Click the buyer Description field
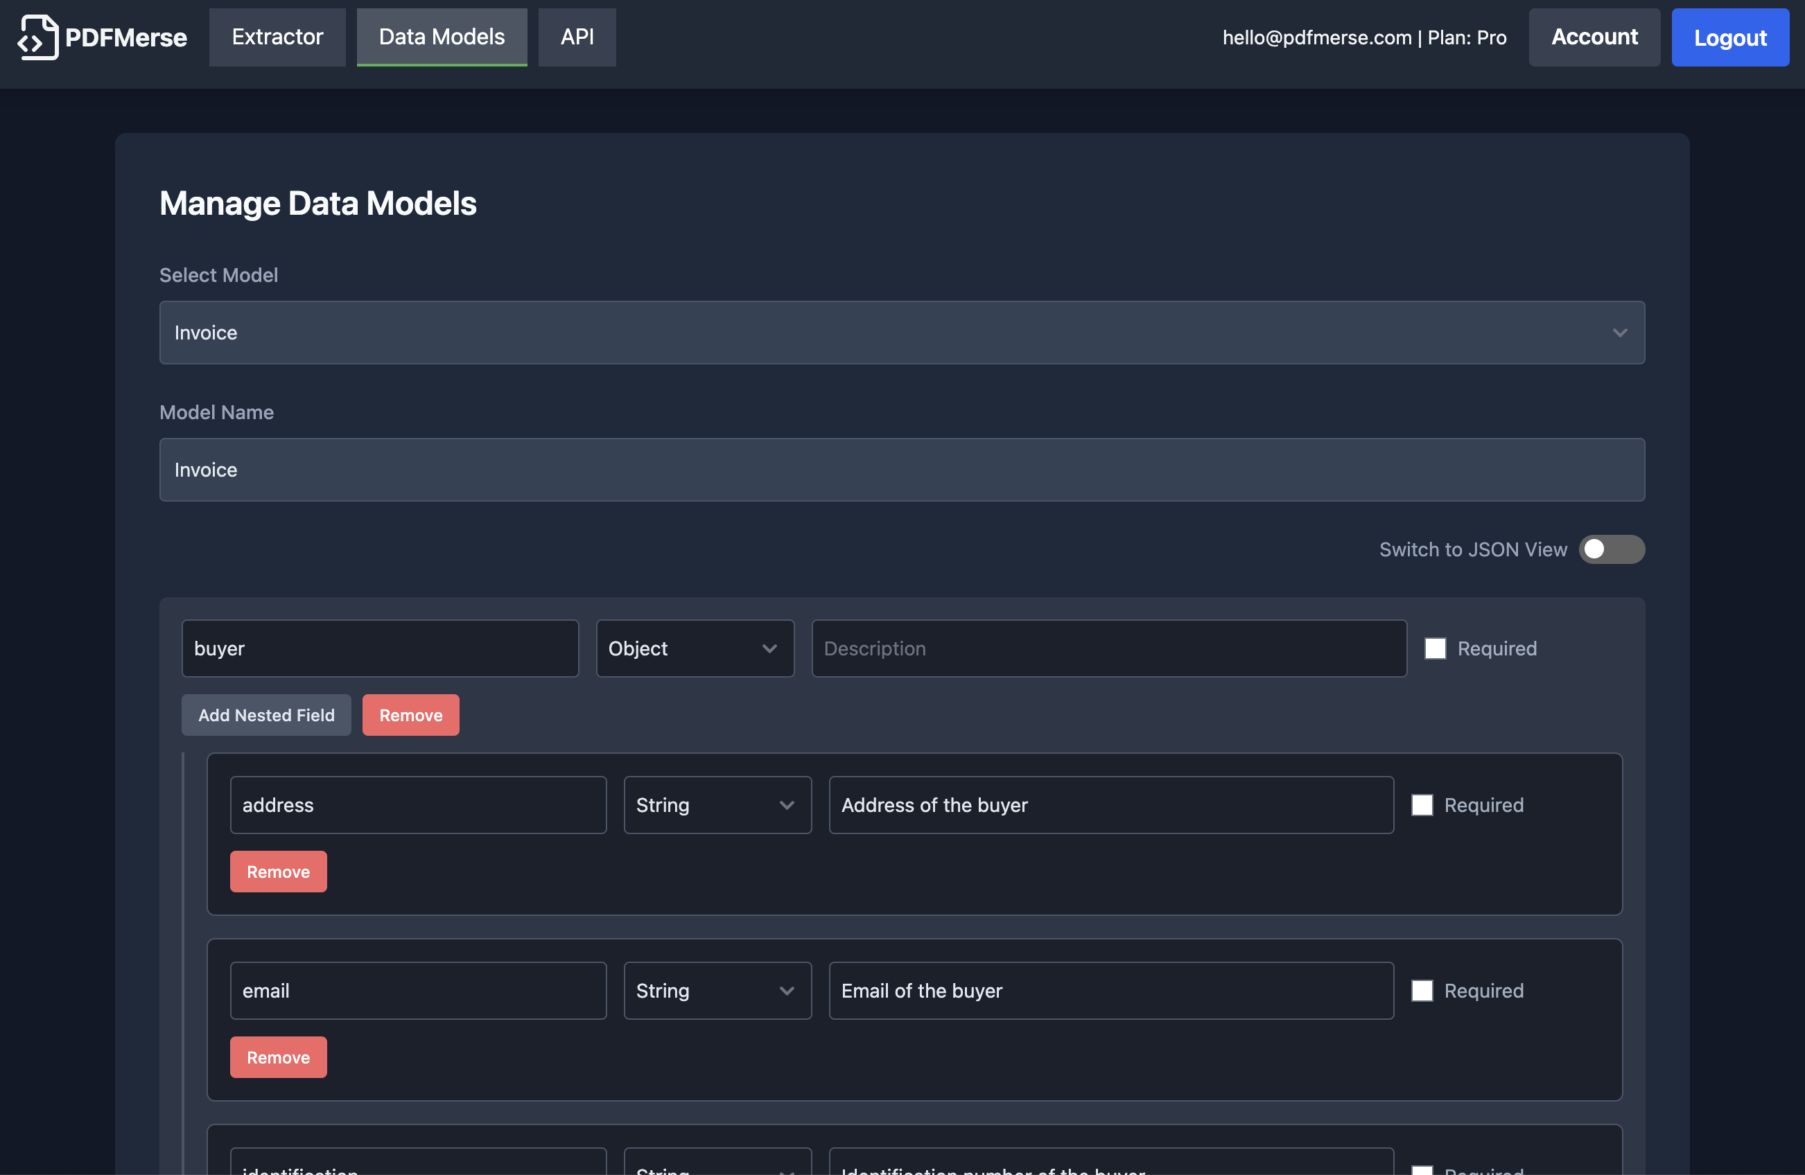The height and width of the screenshot is (1175, 1805). pos(1108,649)
